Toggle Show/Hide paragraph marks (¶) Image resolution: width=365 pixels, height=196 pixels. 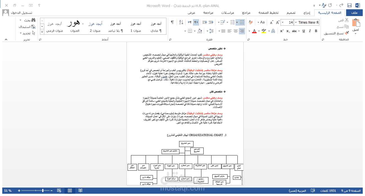[x=172, y=22]
